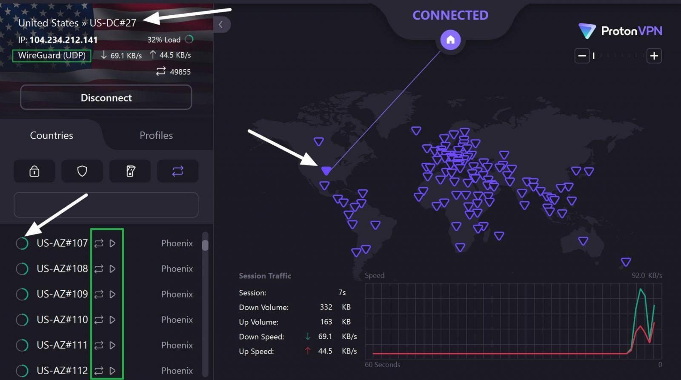Select server name US-AZ#110

tap(62, 320)
